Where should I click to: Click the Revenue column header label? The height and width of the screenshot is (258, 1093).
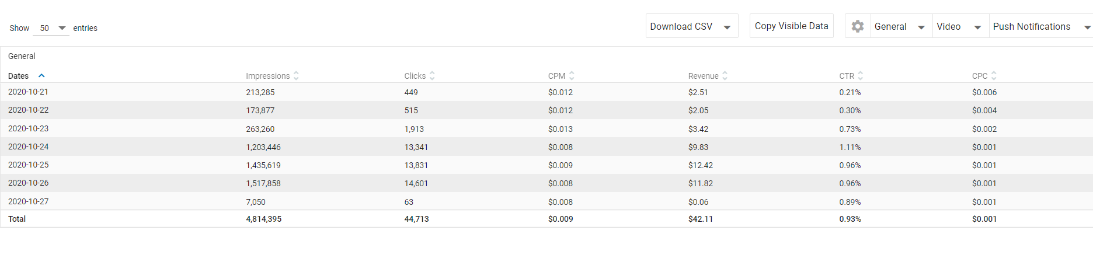[703, 76]
